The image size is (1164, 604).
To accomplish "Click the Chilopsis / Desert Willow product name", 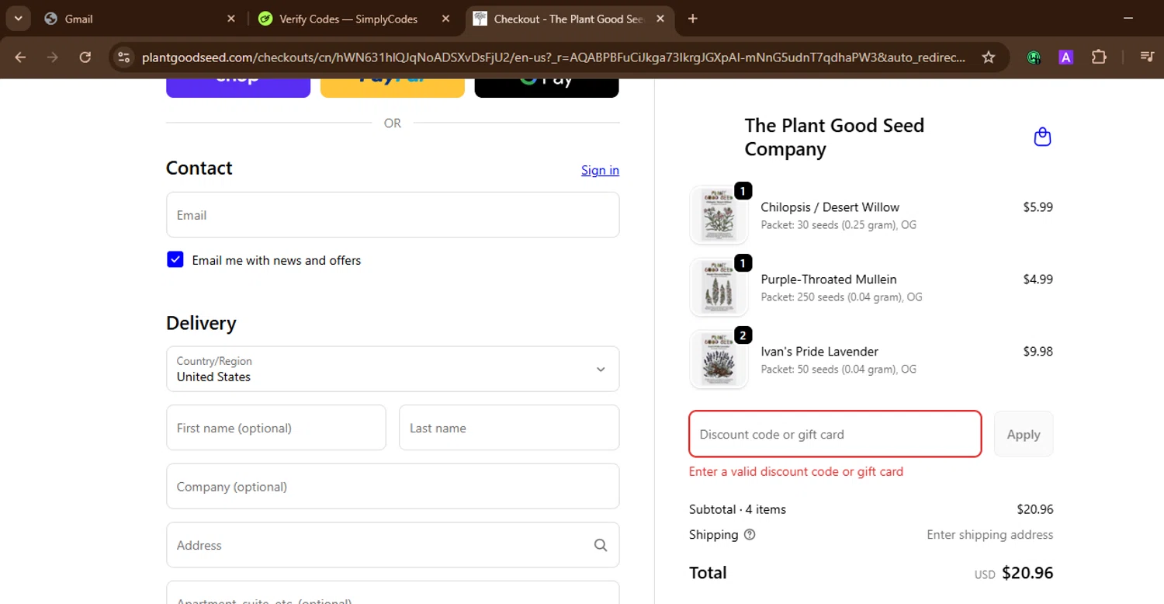I will point(830,207).
